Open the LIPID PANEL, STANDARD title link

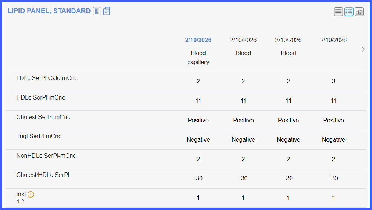coord(49,11)
